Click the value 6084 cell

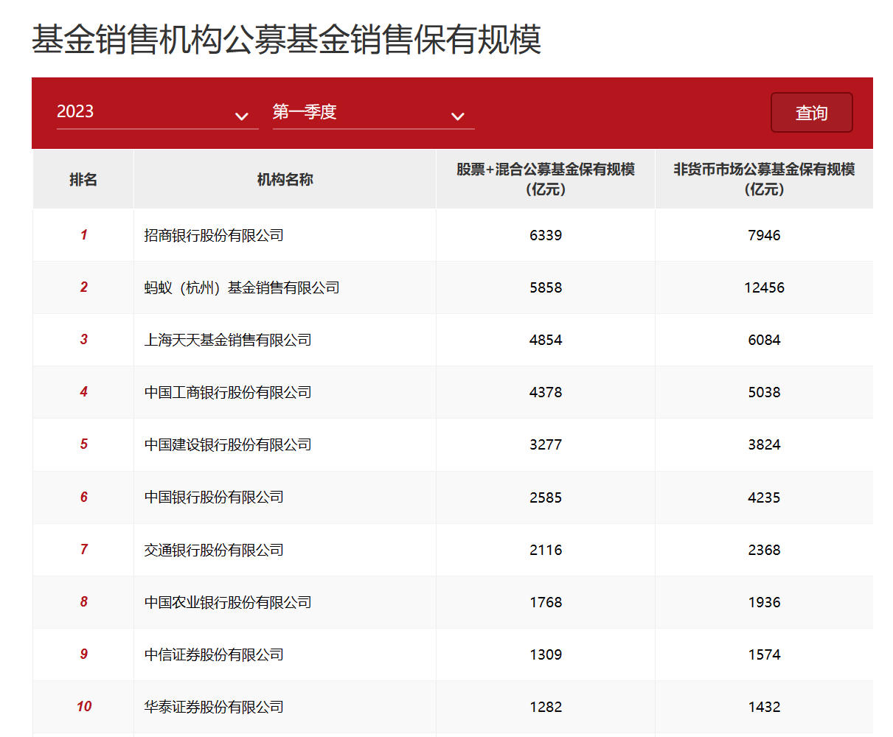click(x=764, y=340)
